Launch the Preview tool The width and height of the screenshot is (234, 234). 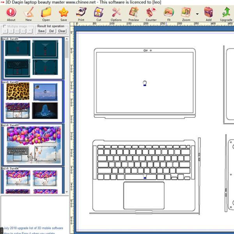tap(133, 13)
